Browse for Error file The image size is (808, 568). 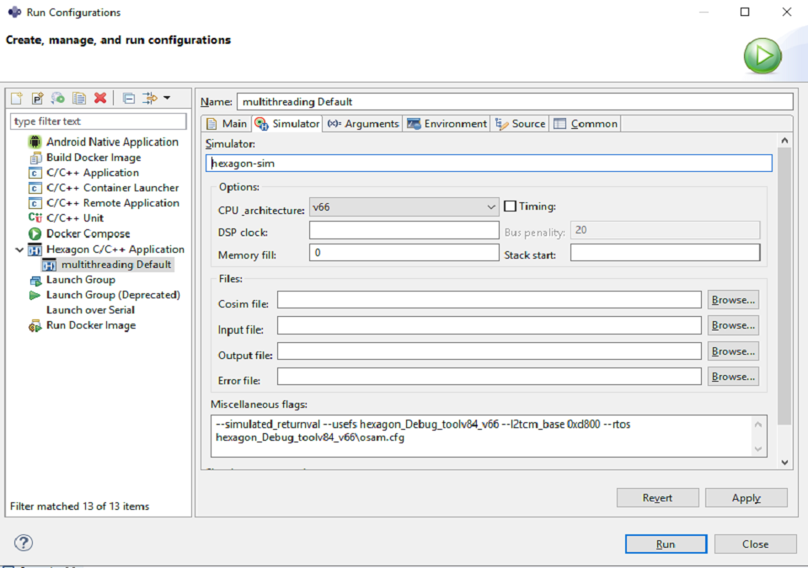click(733, 376)
